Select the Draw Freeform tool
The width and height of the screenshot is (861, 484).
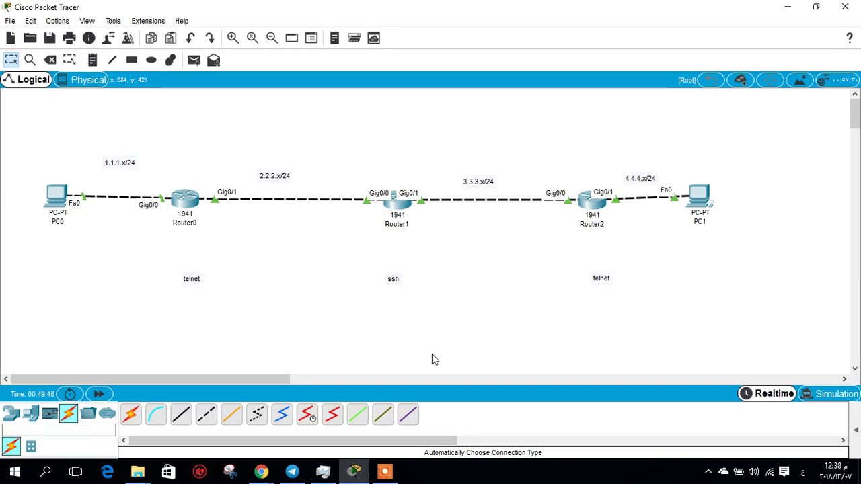pyautogui.click(x=170, y=61)
